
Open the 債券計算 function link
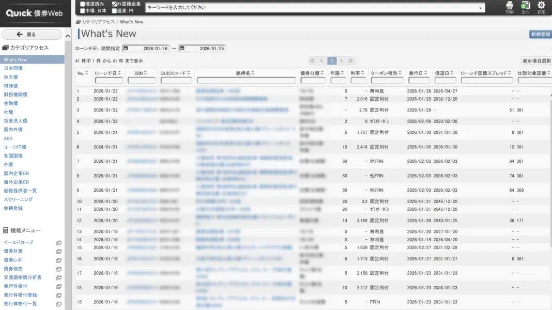tap(13, 251)
